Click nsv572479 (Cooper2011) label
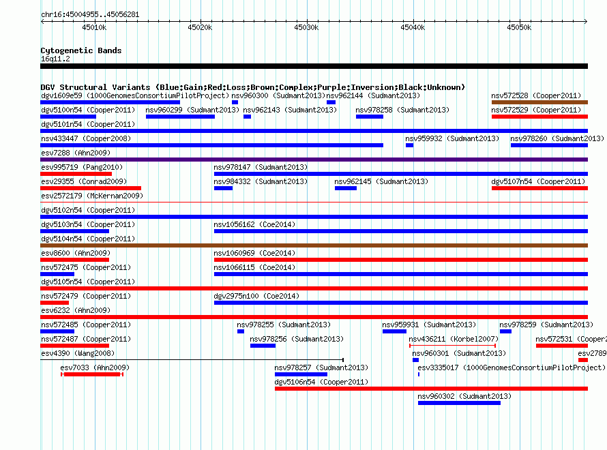This screenshot has width=607, height=450. (x=86, y=296)
